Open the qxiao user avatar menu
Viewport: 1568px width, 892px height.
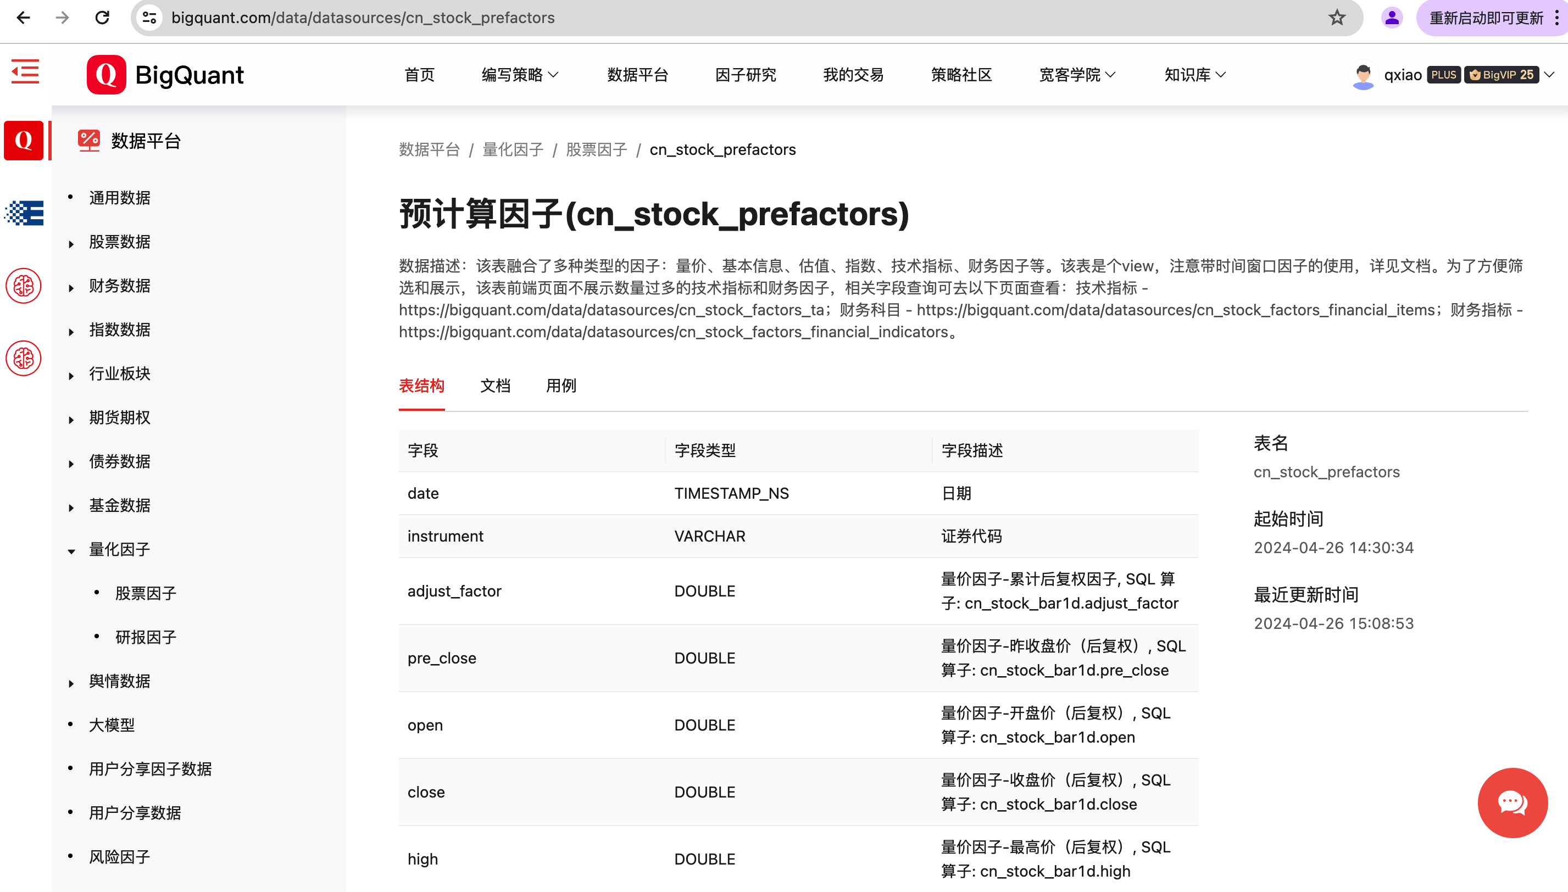(x=1363, y=75)
